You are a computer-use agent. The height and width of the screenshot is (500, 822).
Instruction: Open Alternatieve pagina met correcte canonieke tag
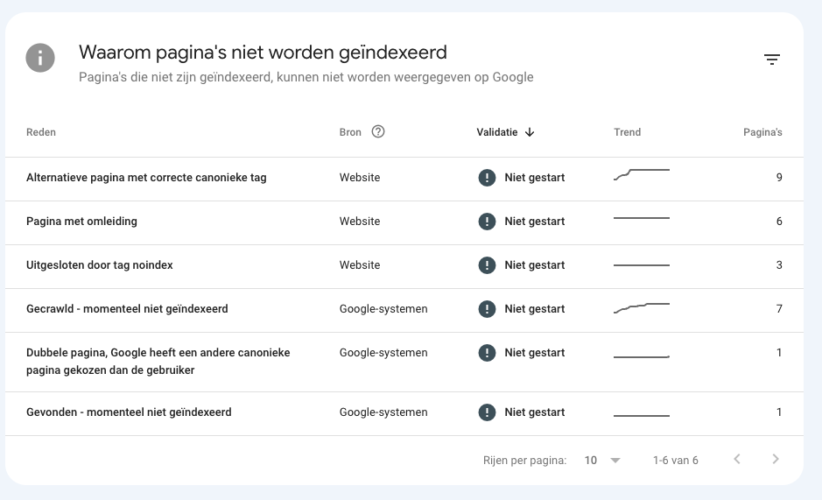click(x=146, y=178)
